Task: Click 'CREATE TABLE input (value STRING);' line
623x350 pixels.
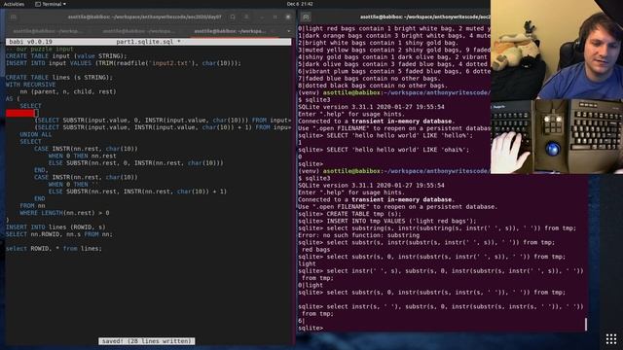Action: (x=66, y=56)
